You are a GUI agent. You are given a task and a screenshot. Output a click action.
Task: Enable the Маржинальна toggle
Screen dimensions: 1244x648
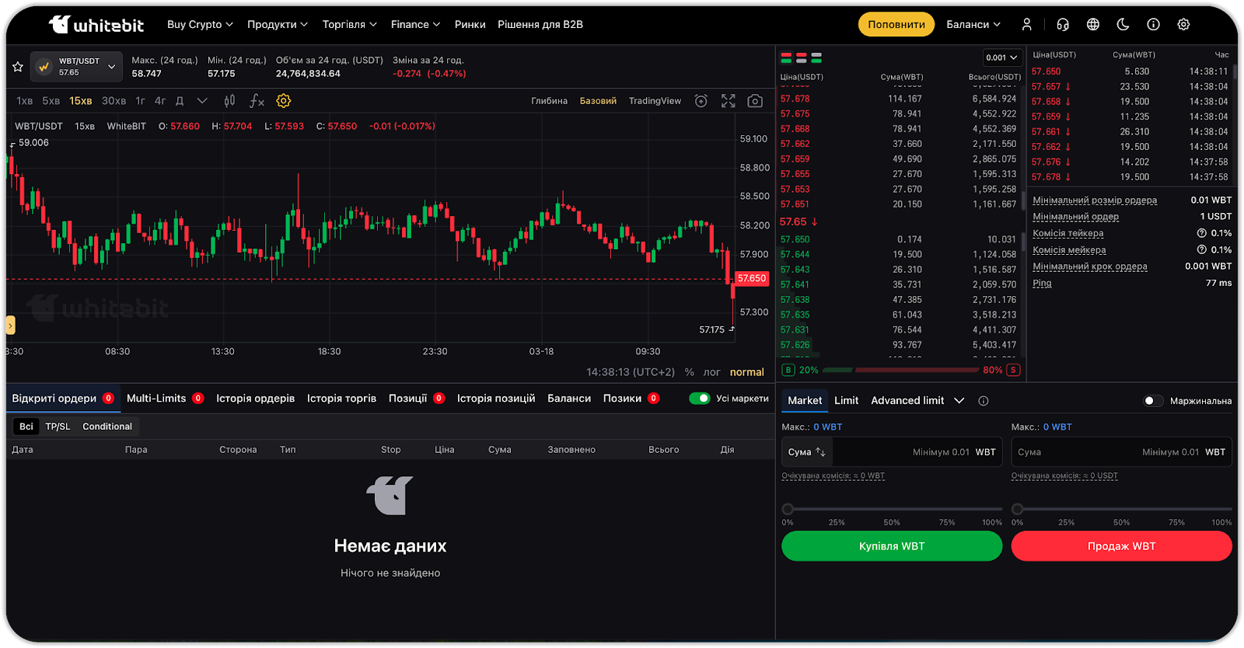point(1153,401)
